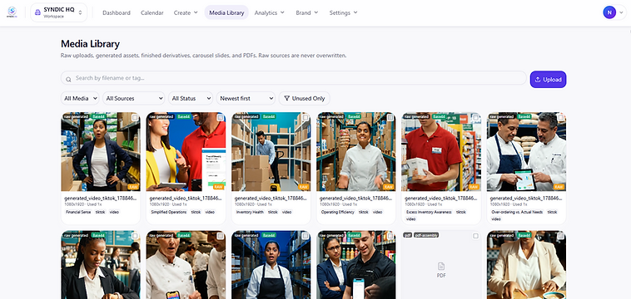
Task: Click the green Base44 badge on Inventory Health card
Action: click(269, 116)
